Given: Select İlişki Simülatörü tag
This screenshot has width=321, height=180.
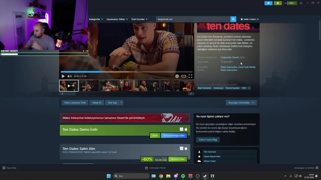Looking at the screenshot, I should (x=204, y=88).
